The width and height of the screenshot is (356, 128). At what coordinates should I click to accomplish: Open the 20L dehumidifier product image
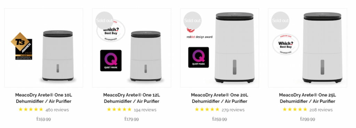click(x=235, y=48)
